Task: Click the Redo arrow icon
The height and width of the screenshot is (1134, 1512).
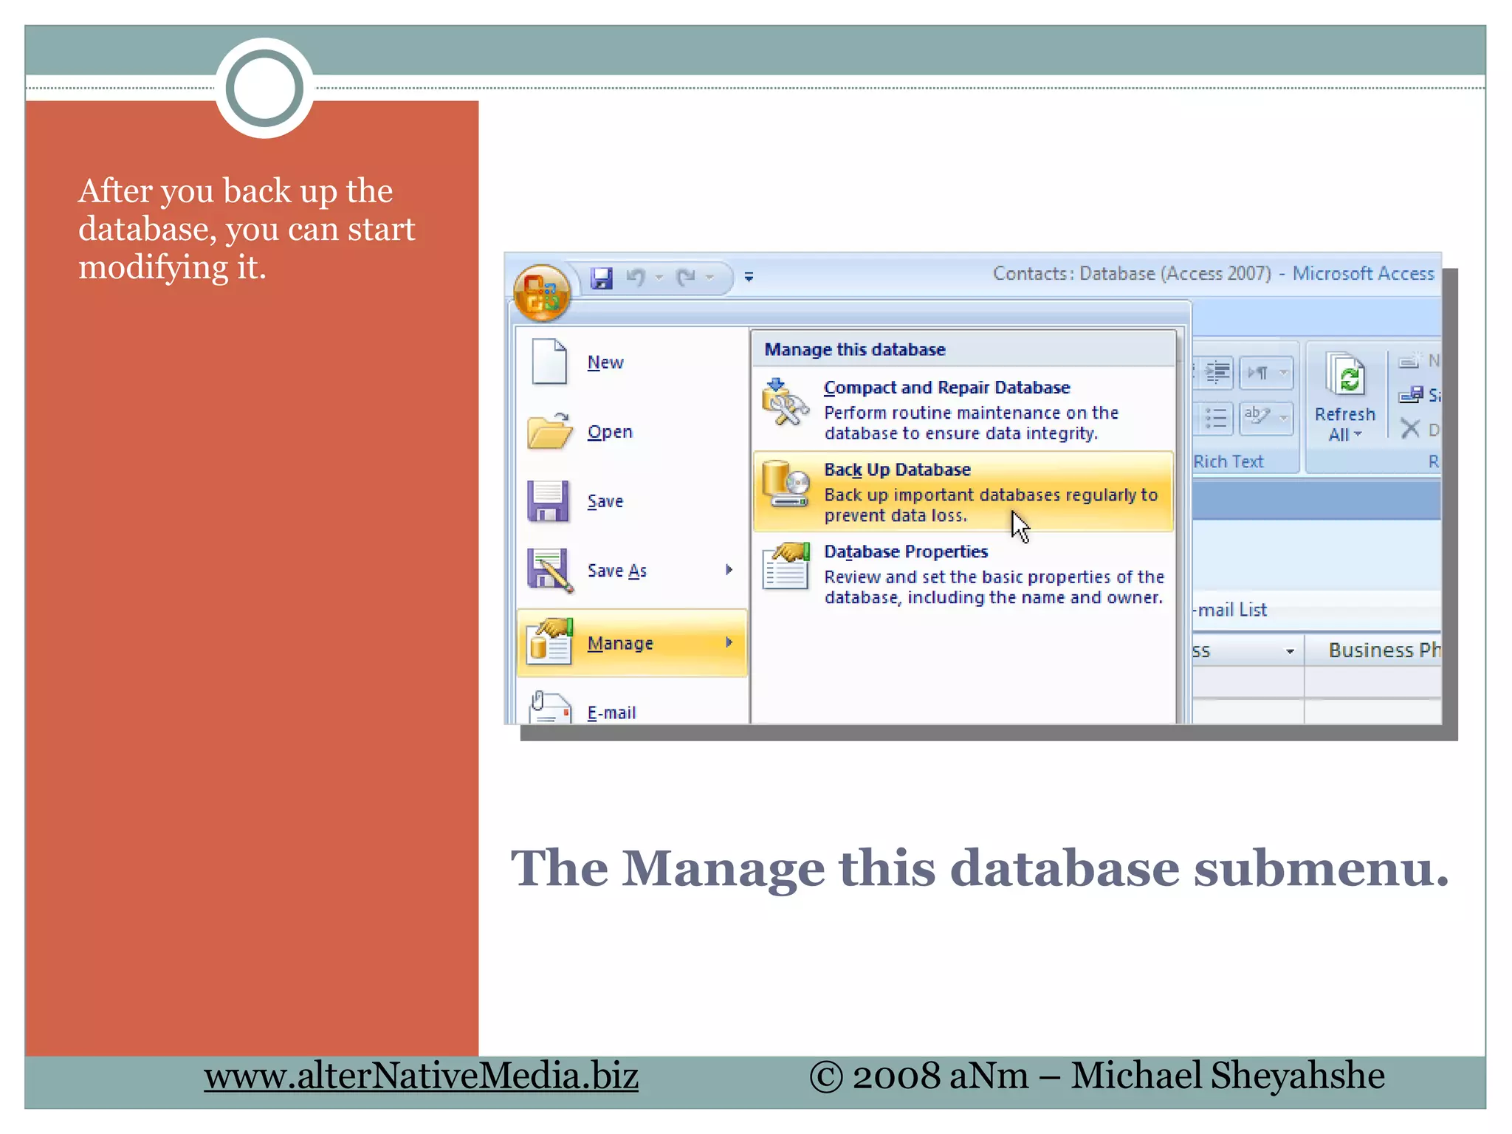Action: pyautogui.click(x=686, y=277)
